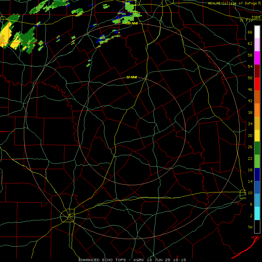
Task: Click the "14" scale value
Action: tap(250, 181)
